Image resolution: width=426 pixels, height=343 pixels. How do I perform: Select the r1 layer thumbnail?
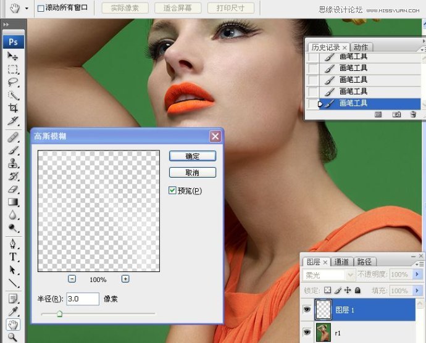324,333
